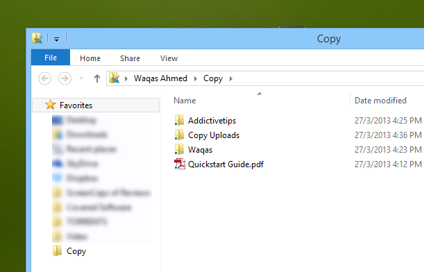424x272 pixels.
Task: Open the recent locations dropdown arrow
Action: (x=81, y=78)
